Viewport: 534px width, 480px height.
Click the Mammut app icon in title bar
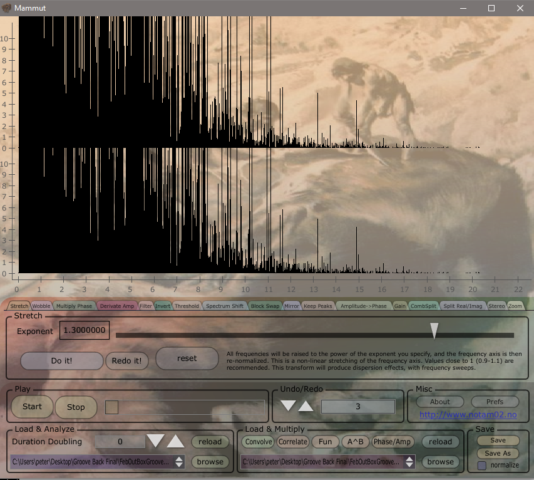point(7,8)
